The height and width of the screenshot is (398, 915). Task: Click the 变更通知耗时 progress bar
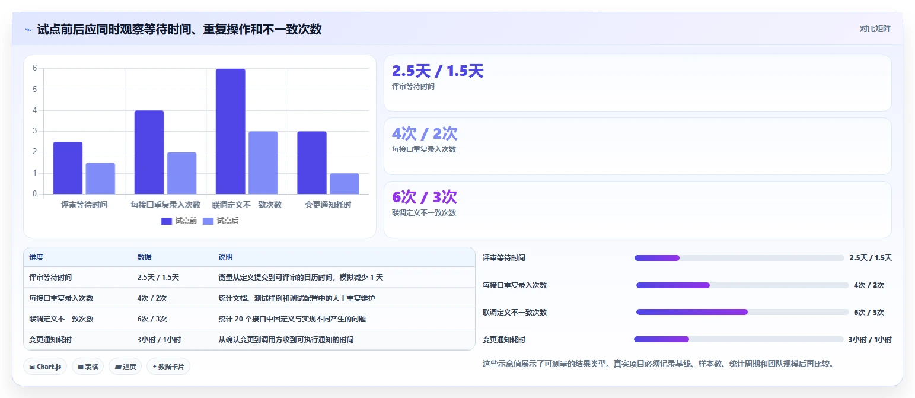coord(738,339)
